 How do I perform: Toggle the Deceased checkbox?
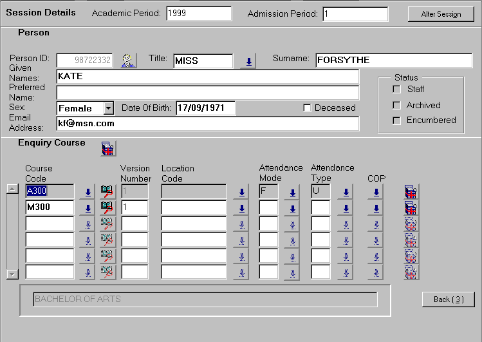point(308,108)
